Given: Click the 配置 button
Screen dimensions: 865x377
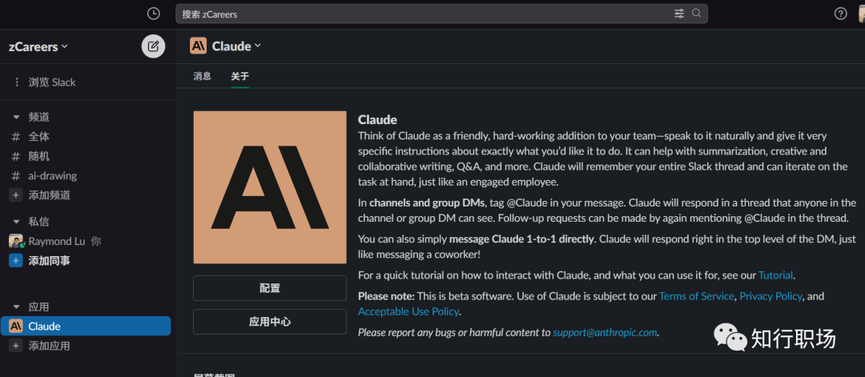Looking at the screenshot, I should tap(270, 288).
